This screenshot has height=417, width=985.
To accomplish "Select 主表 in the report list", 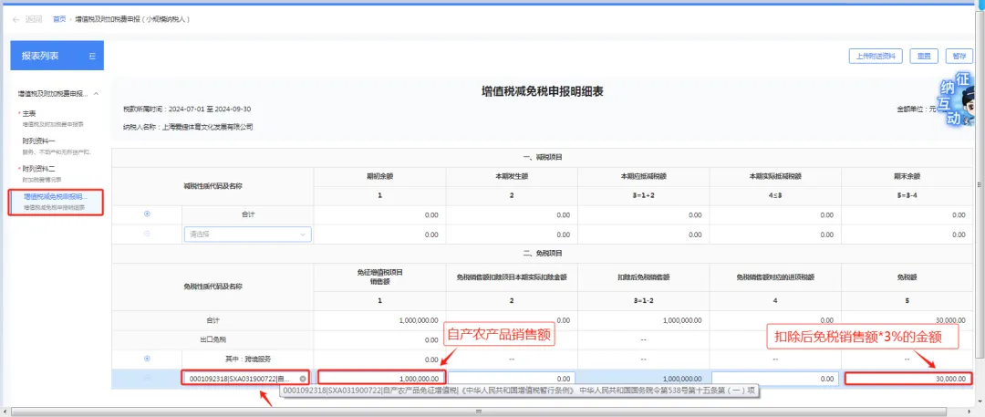I will pos(29,114).
